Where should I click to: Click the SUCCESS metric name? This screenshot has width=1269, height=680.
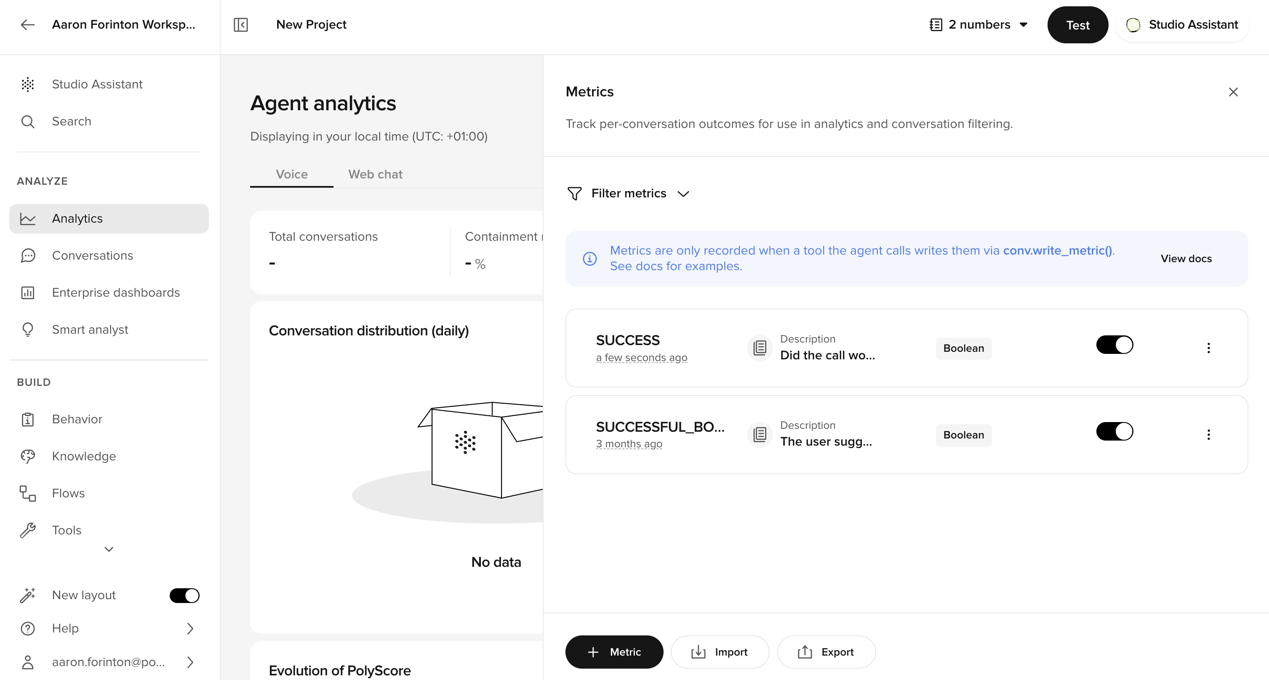point(628,340)
